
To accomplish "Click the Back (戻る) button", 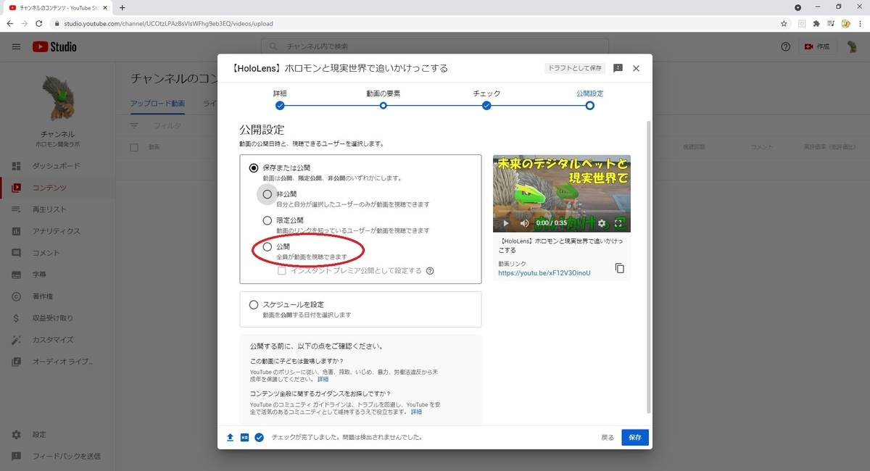I will [x=608, y=438].
